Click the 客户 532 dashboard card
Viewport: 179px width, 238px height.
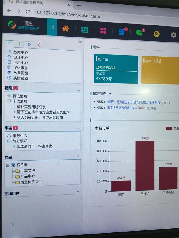coord(160,70)
